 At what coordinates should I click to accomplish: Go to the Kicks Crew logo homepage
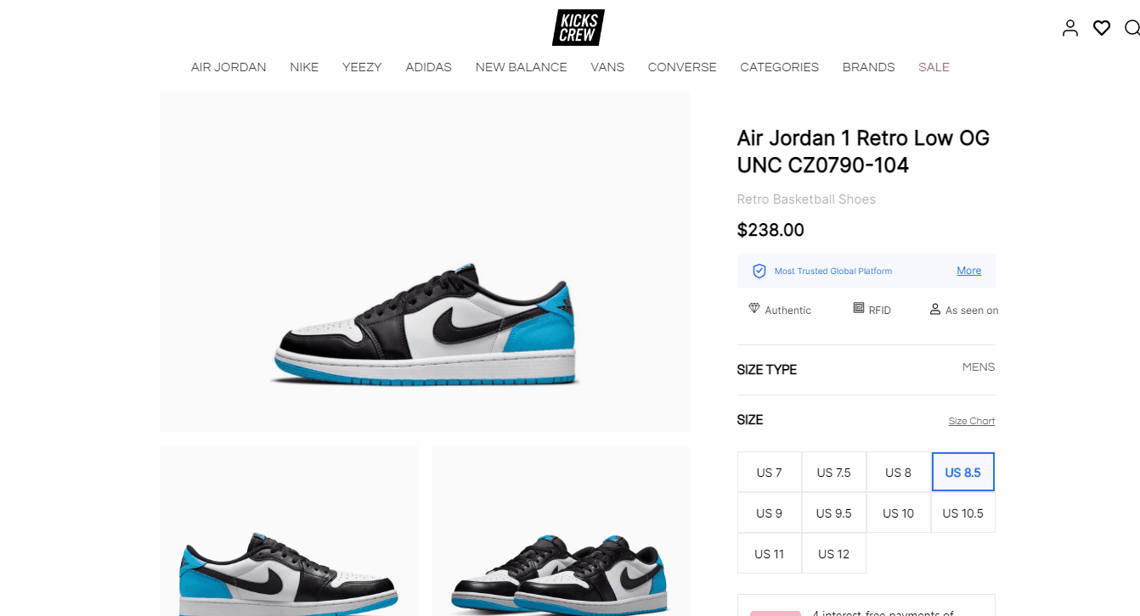[578, 27]
